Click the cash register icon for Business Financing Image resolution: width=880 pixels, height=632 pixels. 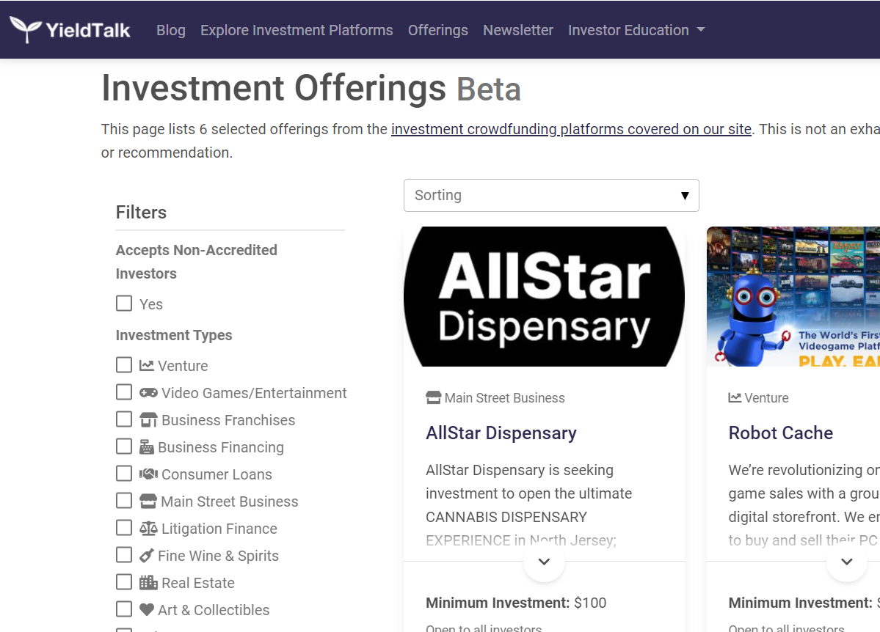(x=147, y=447)
